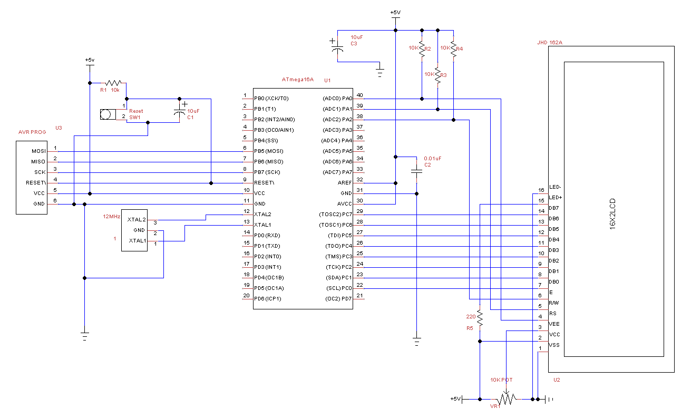The width and height of the screenshot is (691, 418).
Task: Select the R1 10k resistor symbol
Action: point(113,83)
